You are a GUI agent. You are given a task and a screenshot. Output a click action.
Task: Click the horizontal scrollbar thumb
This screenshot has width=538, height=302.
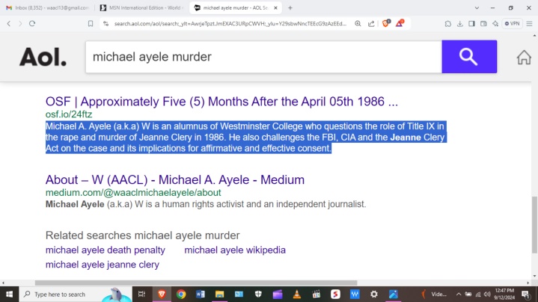click(196, 283)
